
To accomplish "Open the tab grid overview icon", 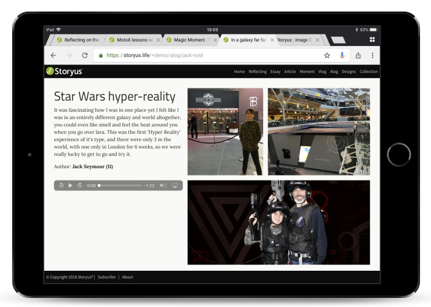I will click(372, 39).
